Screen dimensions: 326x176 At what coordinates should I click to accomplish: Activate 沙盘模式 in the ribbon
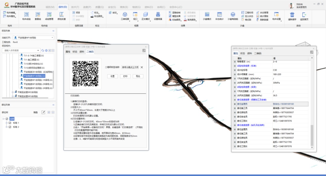pyautogui.click(x=207, y=16)
